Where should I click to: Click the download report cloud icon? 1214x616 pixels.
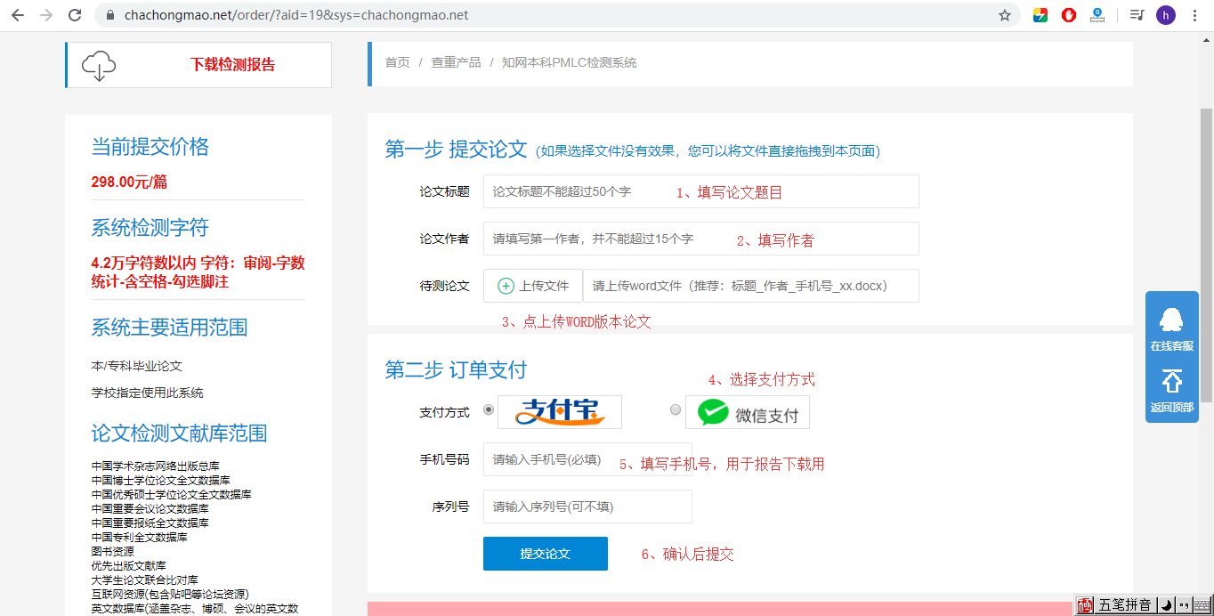pos(98,64)
